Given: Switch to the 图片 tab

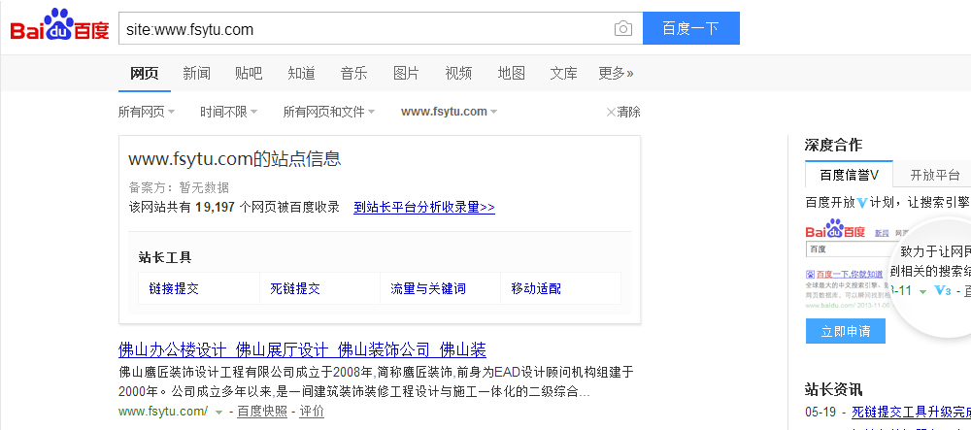Looking at the screenshot, I should tap(406, 74).
